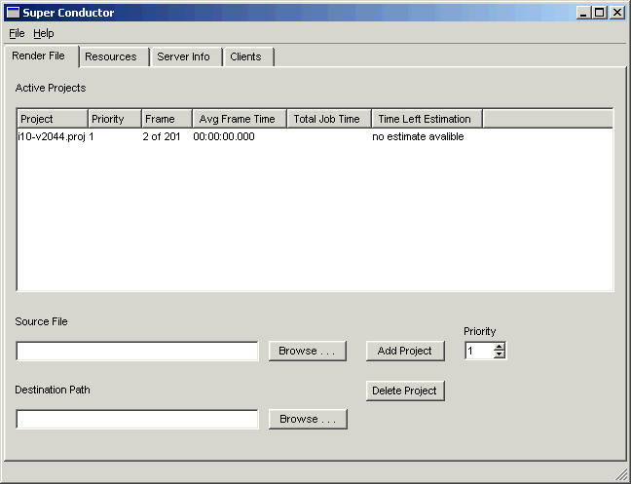Viewport: 631px width, 484px height.
Task: Click the Delete Project button
Action: tap(405, 391)
